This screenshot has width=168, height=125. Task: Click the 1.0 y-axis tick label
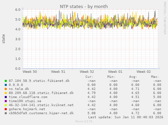18,59
